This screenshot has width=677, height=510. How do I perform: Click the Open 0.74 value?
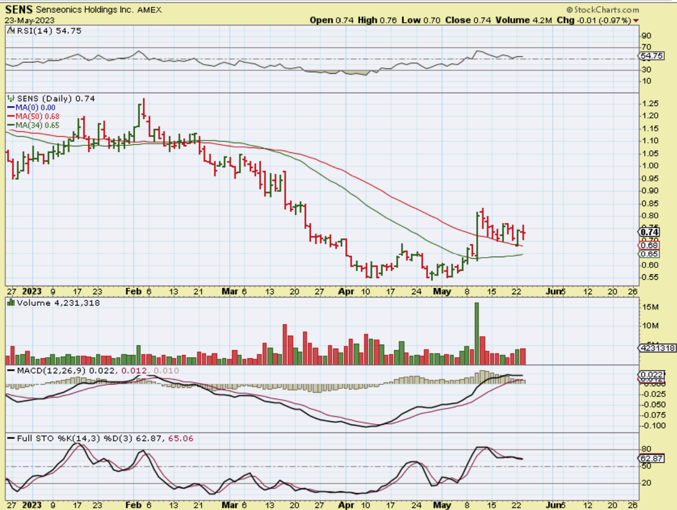coord(331,20)
